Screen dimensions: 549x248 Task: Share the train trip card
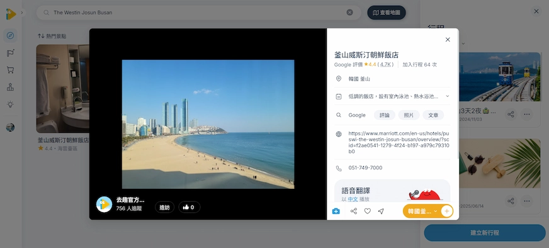point(511,114)
